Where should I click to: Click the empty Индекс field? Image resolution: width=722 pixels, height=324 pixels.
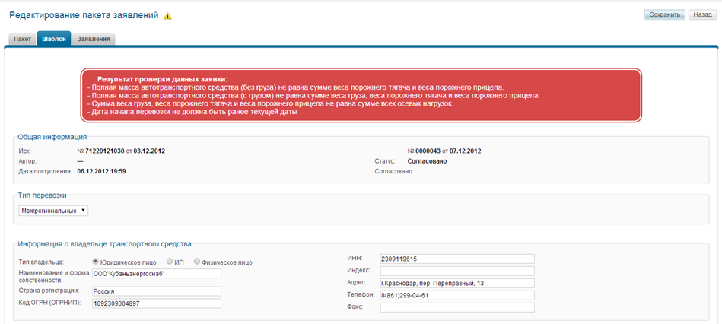point(457,271)
